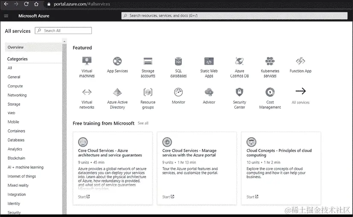Select the Web category
This screenshot has height=217, width=353.
point(11,113)
